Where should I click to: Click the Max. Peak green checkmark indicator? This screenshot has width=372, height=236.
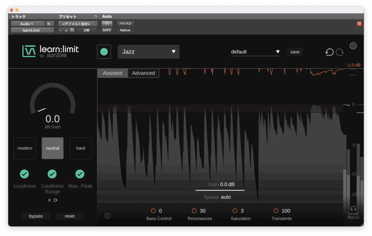click(80, 174)
